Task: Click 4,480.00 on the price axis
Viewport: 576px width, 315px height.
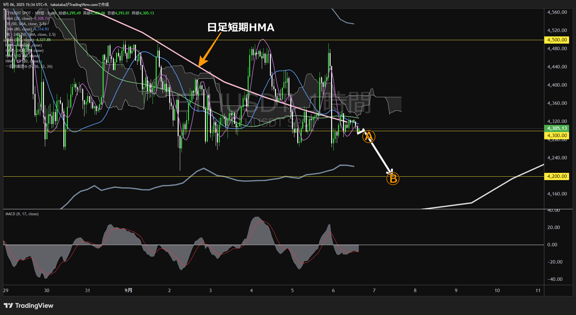Action: (557, 49)
